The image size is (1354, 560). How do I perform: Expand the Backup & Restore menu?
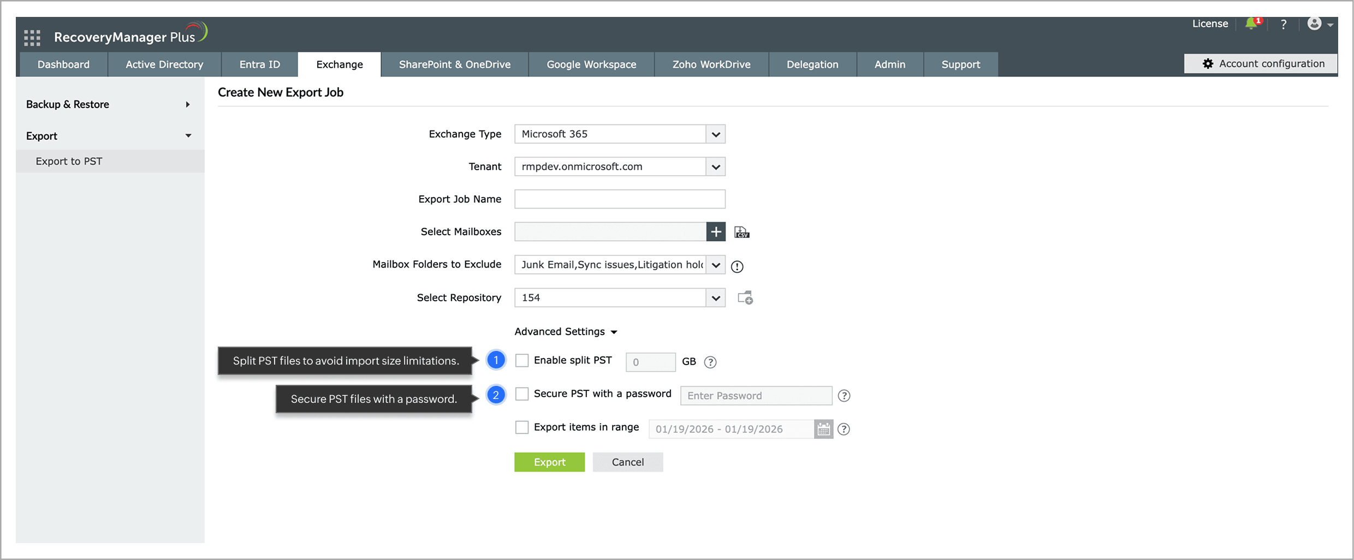110,104
